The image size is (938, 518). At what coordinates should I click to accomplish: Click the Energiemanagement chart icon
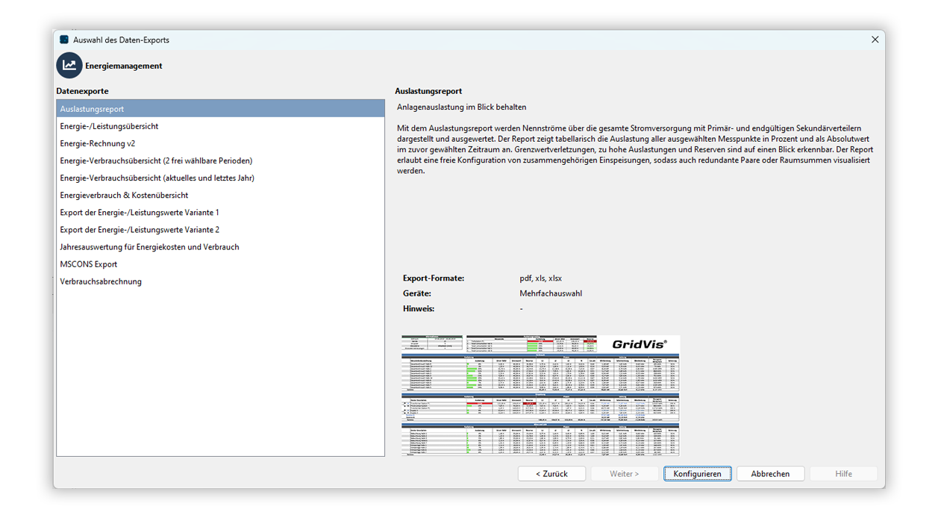coord(69,66)
